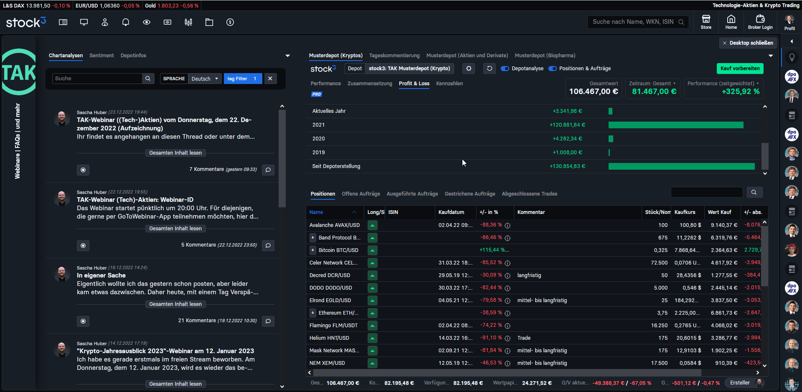Click Gesamten Inhalt lesen under first post

(175, 153)
